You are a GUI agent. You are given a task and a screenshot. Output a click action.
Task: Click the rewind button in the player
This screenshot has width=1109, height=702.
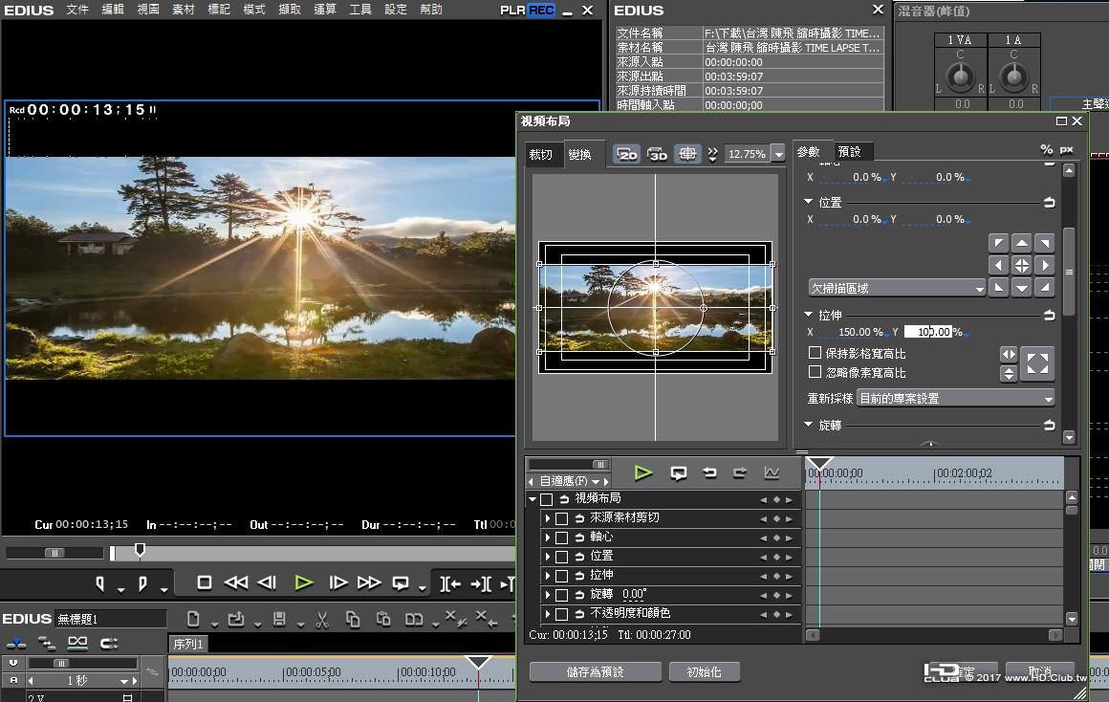click(236, 582)
